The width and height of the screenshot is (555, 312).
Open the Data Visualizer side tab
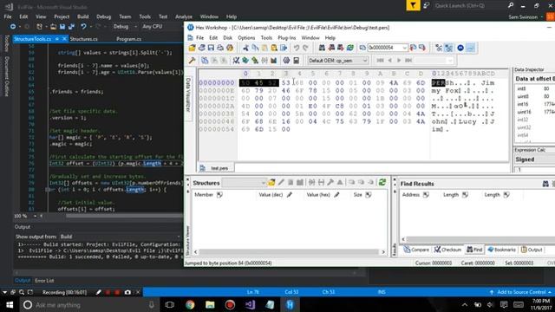pos(188,94)
